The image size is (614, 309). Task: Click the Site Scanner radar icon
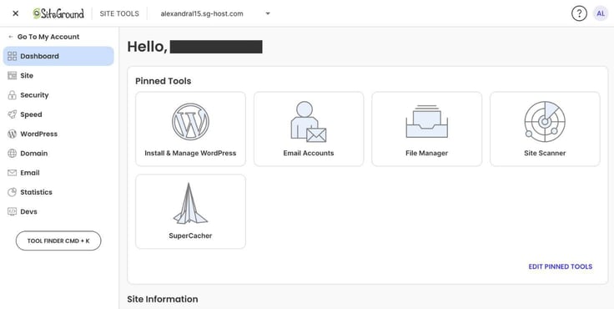coord(544,121)
